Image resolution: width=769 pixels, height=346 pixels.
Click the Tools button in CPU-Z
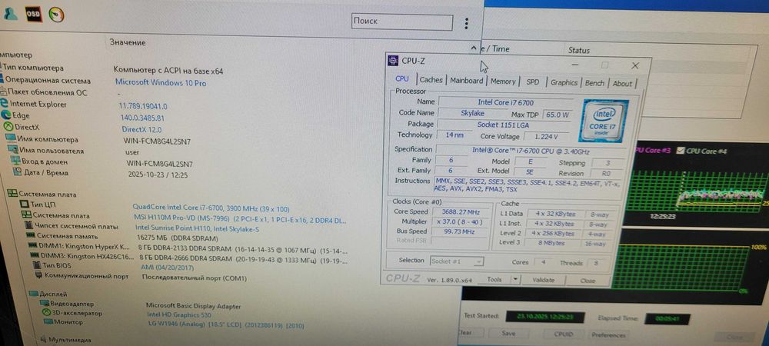[x=494, y=279]
